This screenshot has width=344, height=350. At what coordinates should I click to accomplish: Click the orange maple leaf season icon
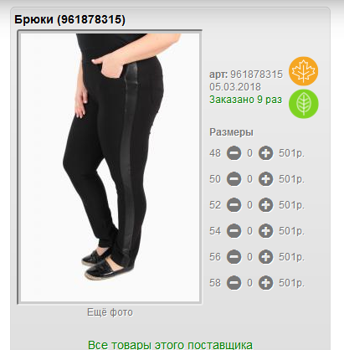pos(303,71)
